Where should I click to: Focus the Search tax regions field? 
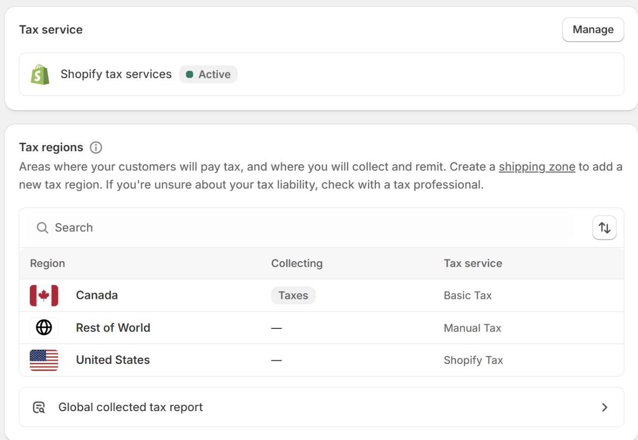tap(300, 228)
